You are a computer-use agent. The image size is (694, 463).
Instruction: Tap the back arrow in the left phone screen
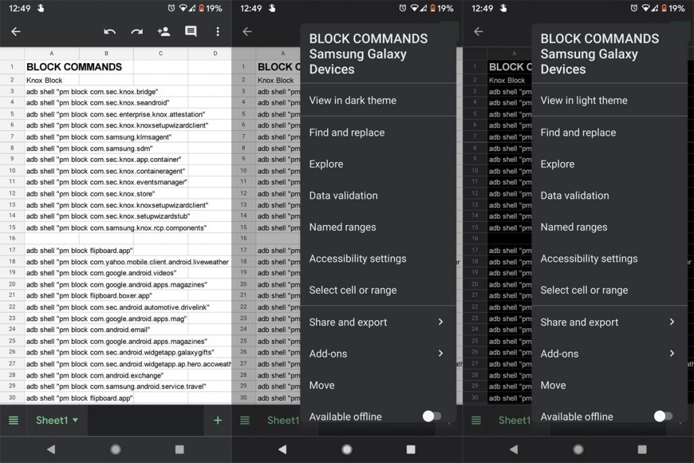(16, 31)
